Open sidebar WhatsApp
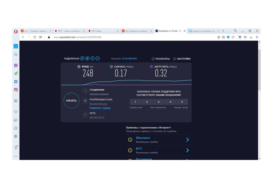The image size is (273, 188). pyautogui.click(x=16, y=73)
